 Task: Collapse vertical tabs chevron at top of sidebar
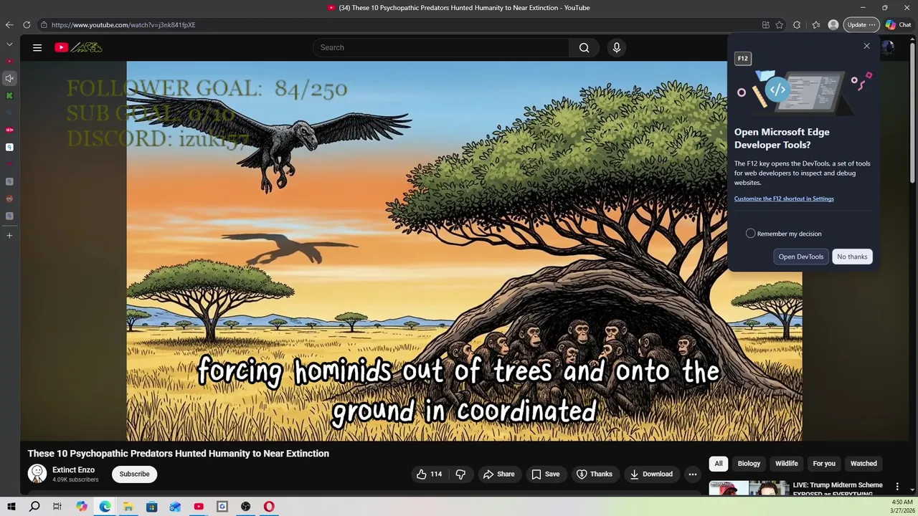pos(9,44)
